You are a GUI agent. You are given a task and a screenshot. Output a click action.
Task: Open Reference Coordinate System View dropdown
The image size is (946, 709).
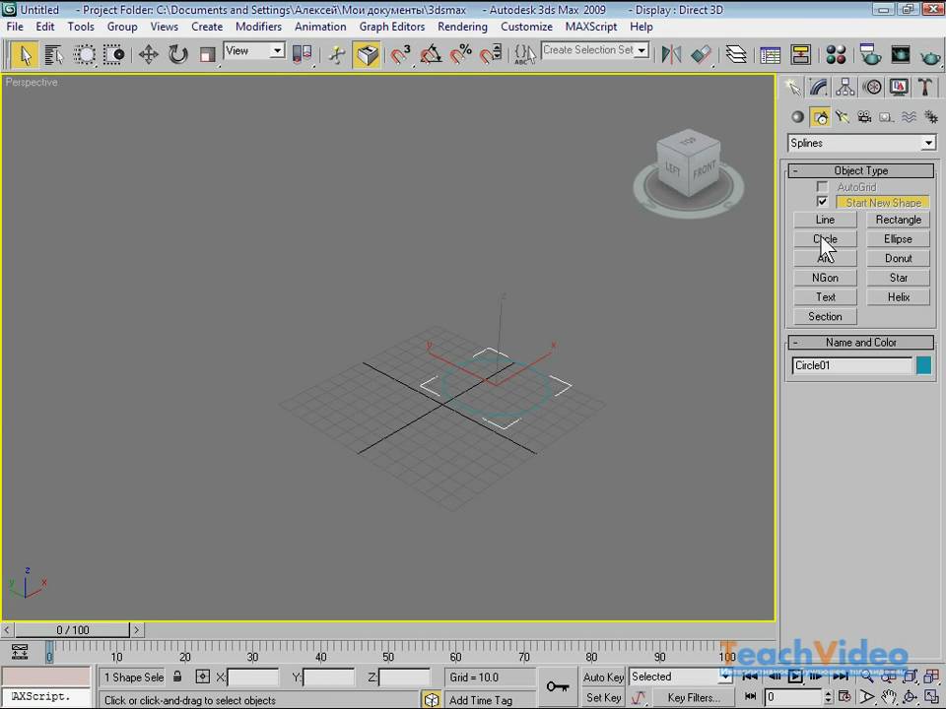254,50
